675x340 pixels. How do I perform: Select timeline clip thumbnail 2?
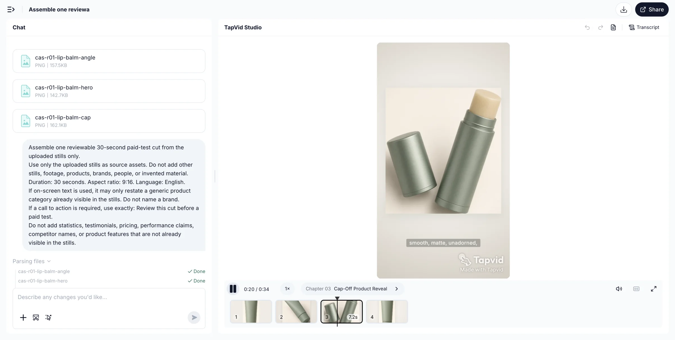[x=296, y=312]
